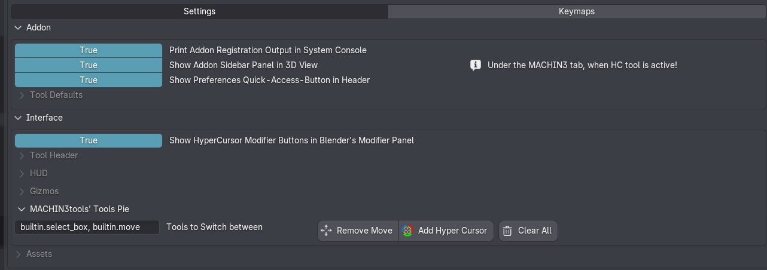Switch to the Keymaps tab
Viewport: 767px width, 270px height.
point(576,11)
